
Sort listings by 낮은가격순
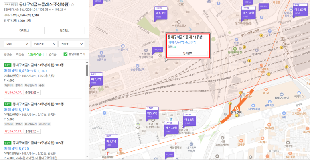pos(36,54)
